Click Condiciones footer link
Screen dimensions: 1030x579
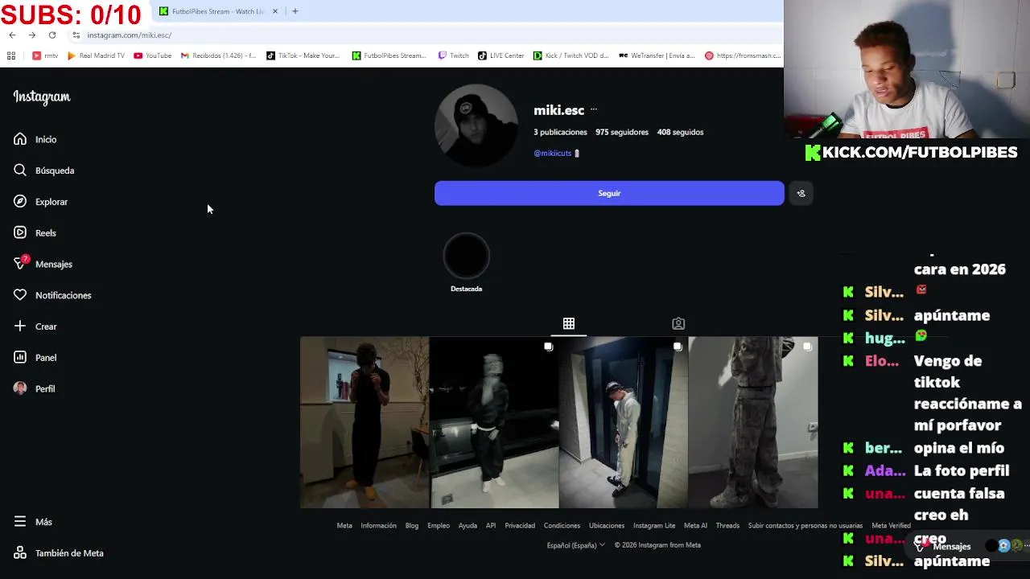tap(562, 526)
